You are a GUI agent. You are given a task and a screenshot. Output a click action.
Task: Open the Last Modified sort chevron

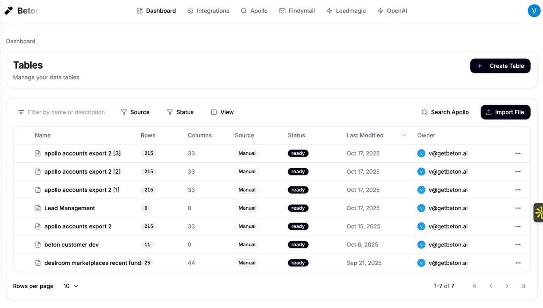coord(404,135)
